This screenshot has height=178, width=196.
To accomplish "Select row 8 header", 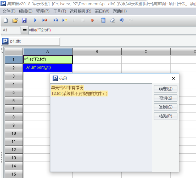I will click(14, 117).
